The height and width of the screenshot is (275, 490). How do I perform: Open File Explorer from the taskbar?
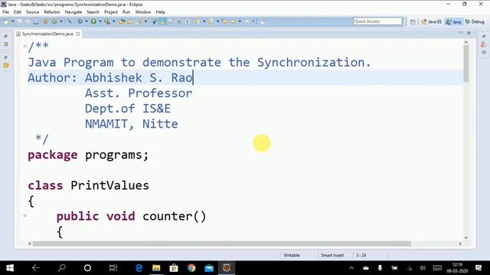tap(156, 268)
